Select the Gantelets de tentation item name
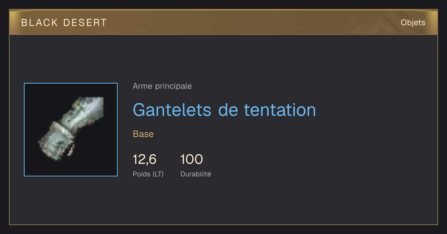447x234 pixels. click(224, 110)
